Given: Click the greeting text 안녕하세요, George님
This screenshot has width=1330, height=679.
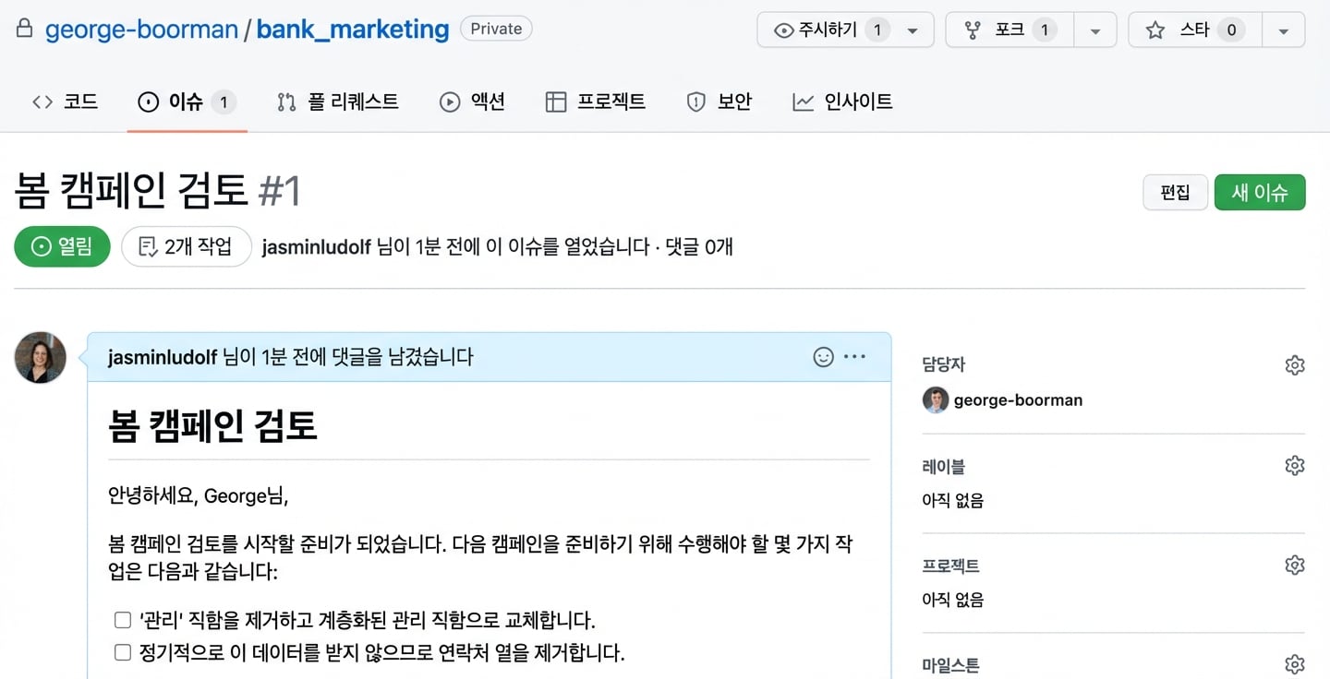Looking at the screenshot, I should pyautogui.click(x=199, y=496).
